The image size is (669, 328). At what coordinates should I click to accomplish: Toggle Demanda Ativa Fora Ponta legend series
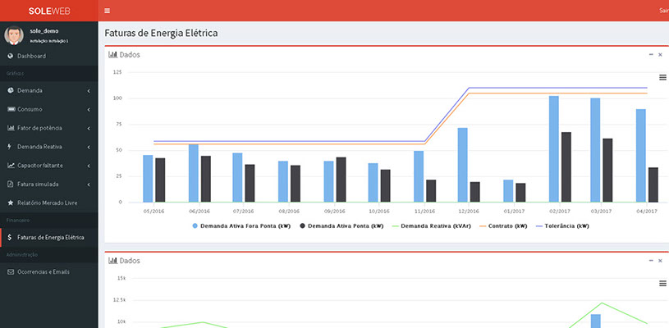click(x=241, y=225)
